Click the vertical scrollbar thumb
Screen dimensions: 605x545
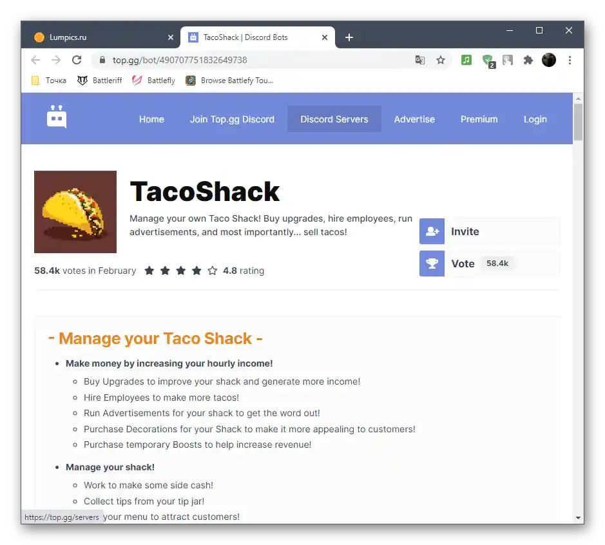578,122
